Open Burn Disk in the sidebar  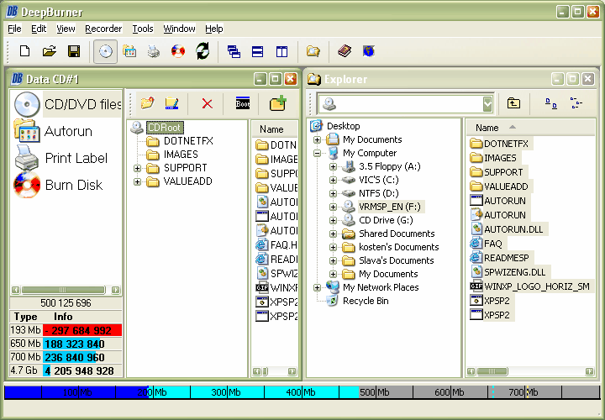tap(58, 185)
